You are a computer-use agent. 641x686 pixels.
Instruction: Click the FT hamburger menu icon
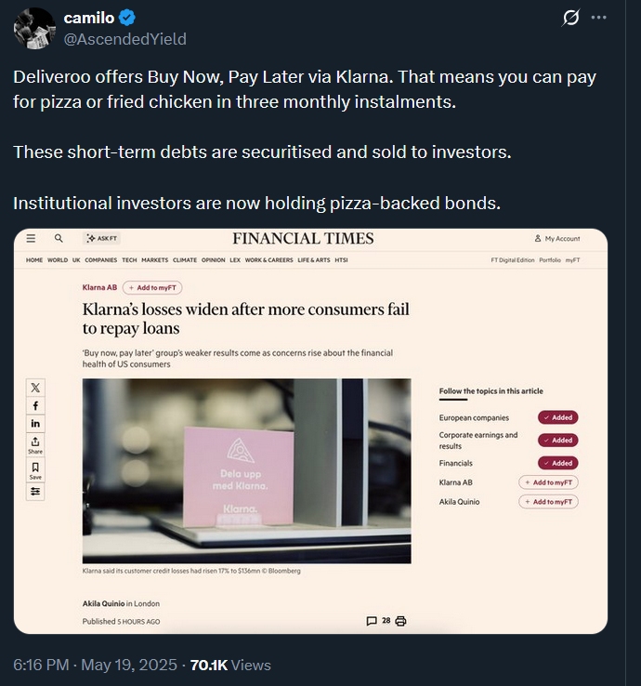pyautogui.click(x=31, y=239)
